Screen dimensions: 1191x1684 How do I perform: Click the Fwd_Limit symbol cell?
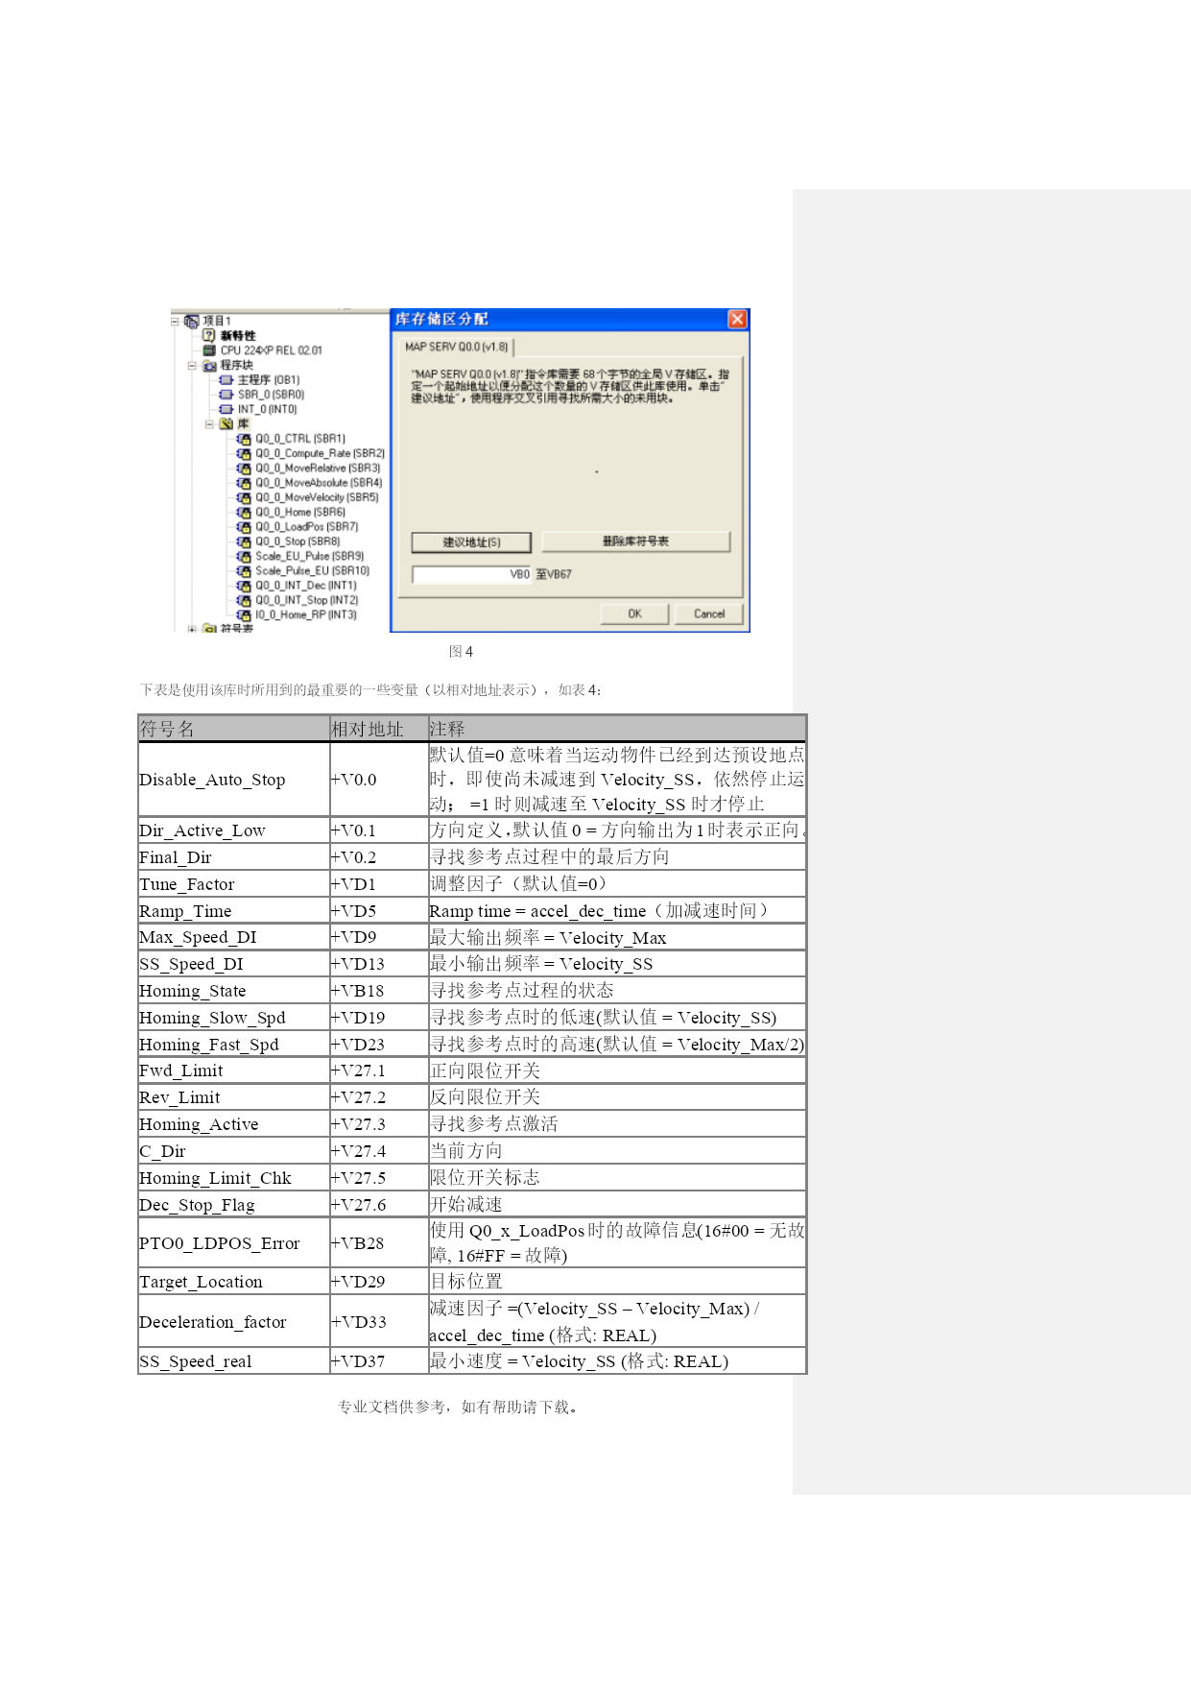click(234, 1071)
